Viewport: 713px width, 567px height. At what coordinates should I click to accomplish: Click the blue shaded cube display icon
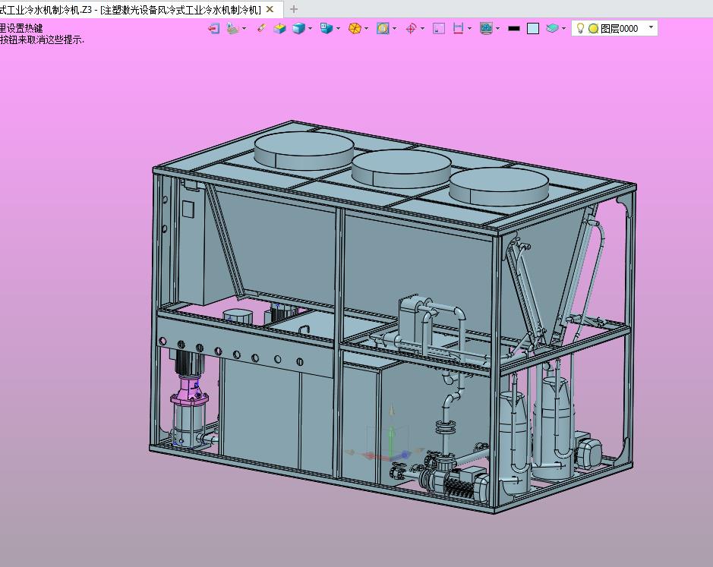pyautogui.click(x=298, y=29)
